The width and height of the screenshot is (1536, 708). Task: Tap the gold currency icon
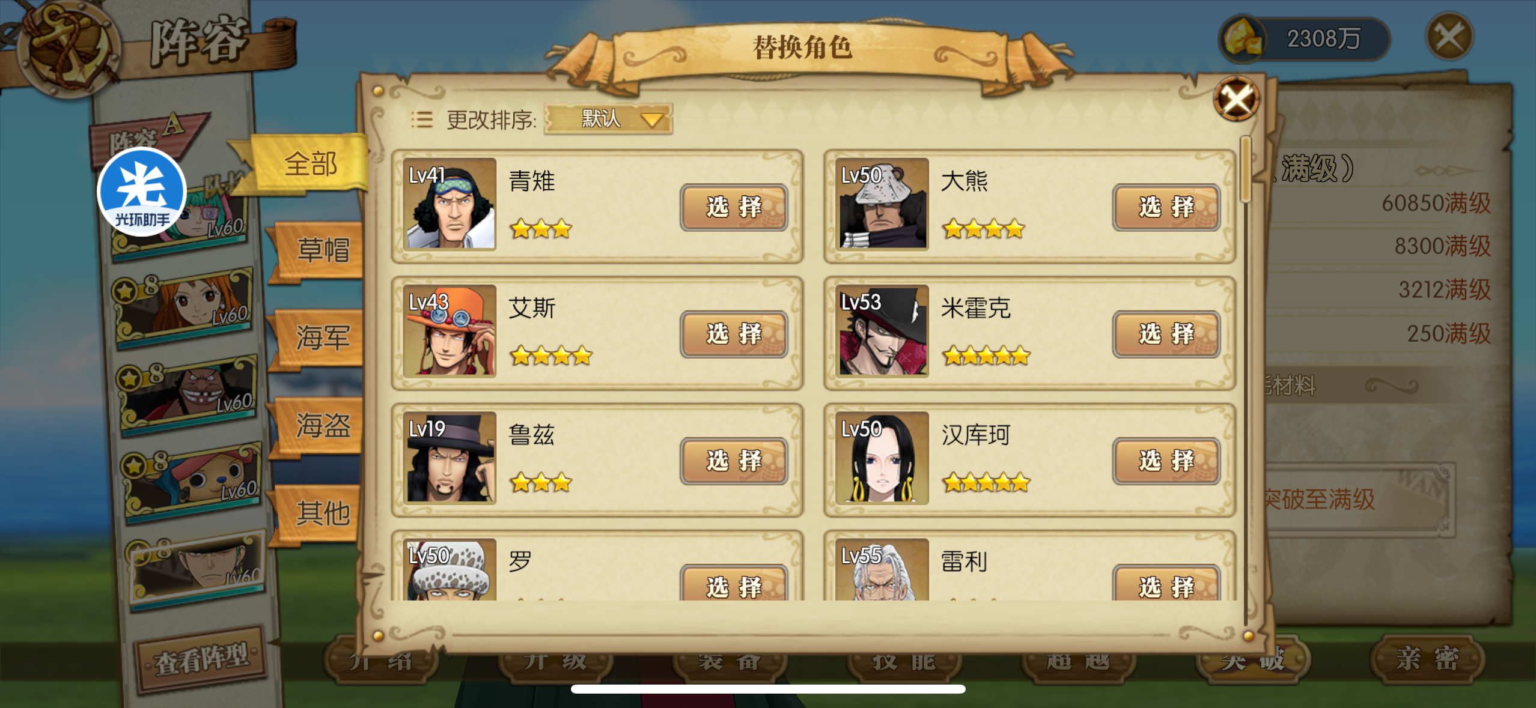pyautogui.click(x=1242, y=38)
